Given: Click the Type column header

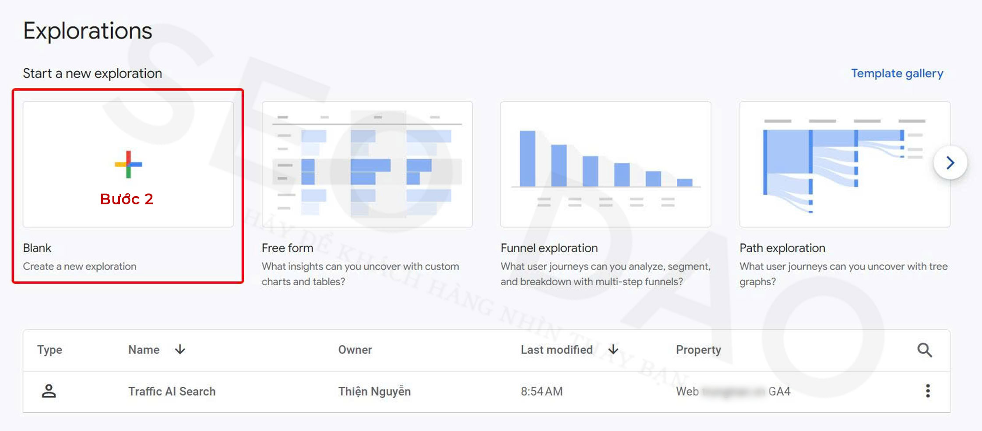Looking at the screenshot, I should [x=49, y=350].
